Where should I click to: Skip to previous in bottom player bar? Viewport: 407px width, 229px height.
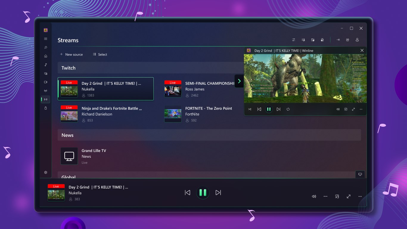pos(187,193)
